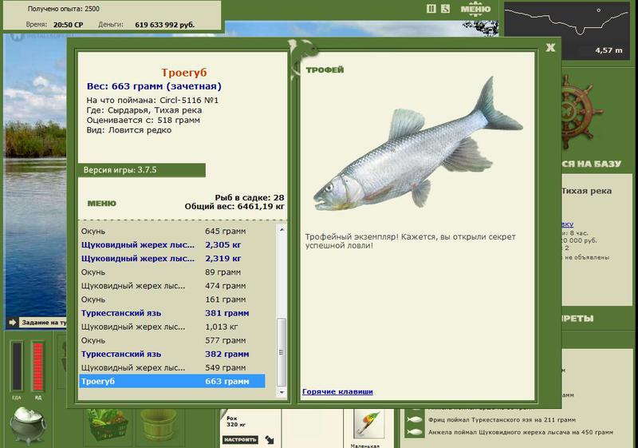
Task: Select Щуковидный жерех 549 грамм row
Action: click(x=171, y=367)
